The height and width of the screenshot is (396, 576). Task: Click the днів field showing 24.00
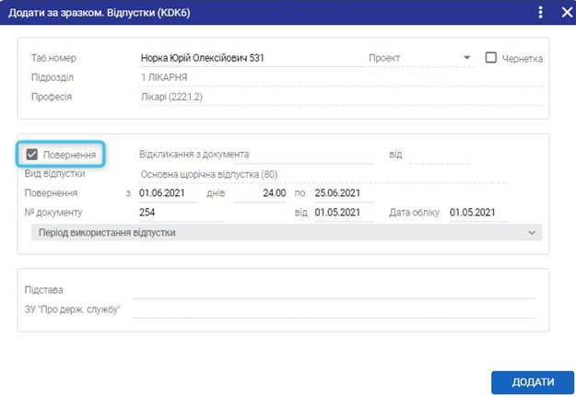click(261, 193)
